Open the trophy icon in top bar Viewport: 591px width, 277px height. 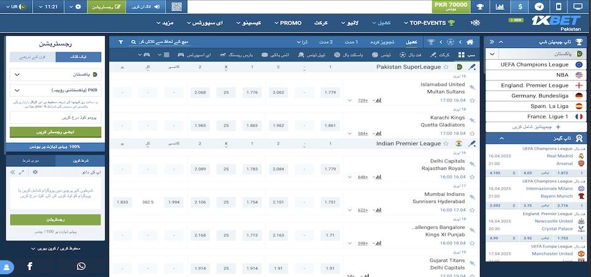pyautogui.click(x=480, y=7)
